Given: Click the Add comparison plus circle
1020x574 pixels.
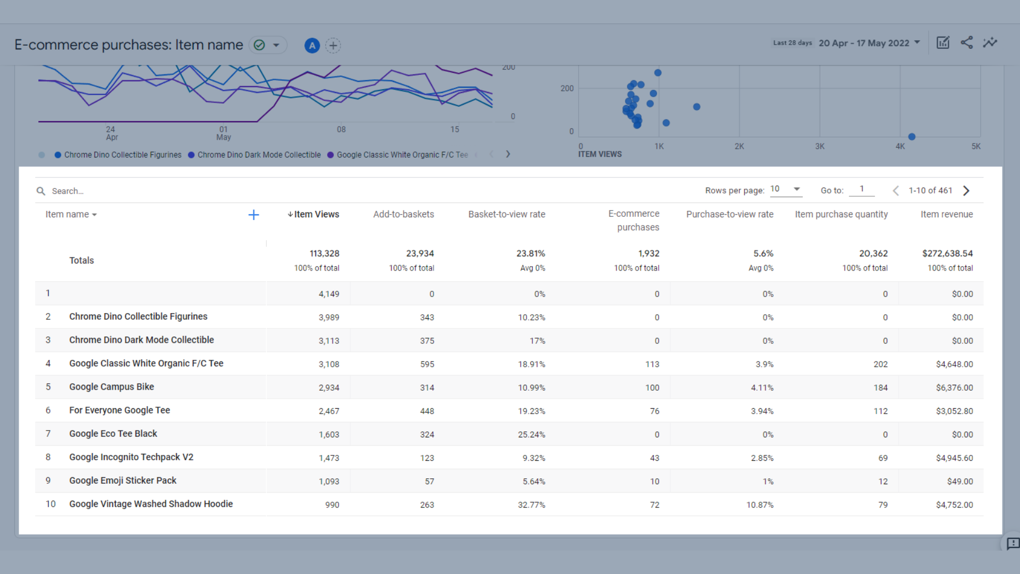Looking at the screenshot, I should pos(333,46).
